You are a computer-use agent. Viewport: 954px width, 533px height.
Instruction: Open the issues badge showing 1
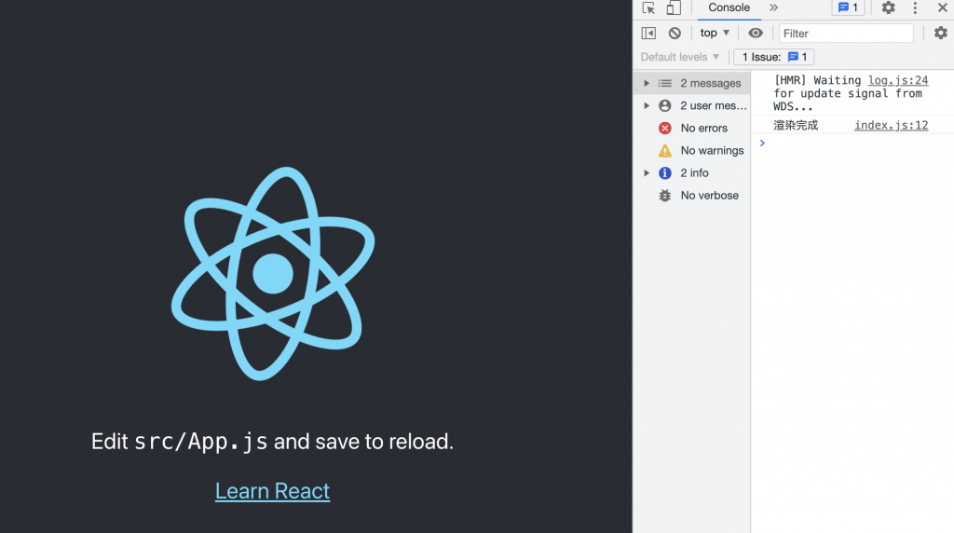click(848, 7)
